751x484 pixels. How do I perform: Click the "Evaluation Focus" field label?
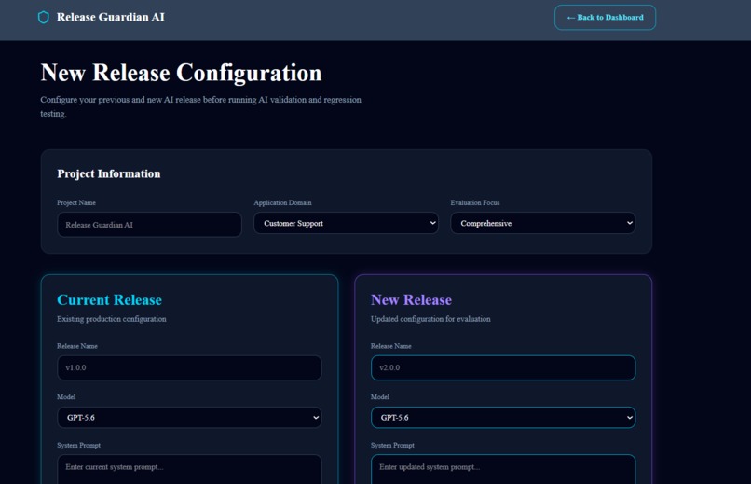click(x=475, y=202)
